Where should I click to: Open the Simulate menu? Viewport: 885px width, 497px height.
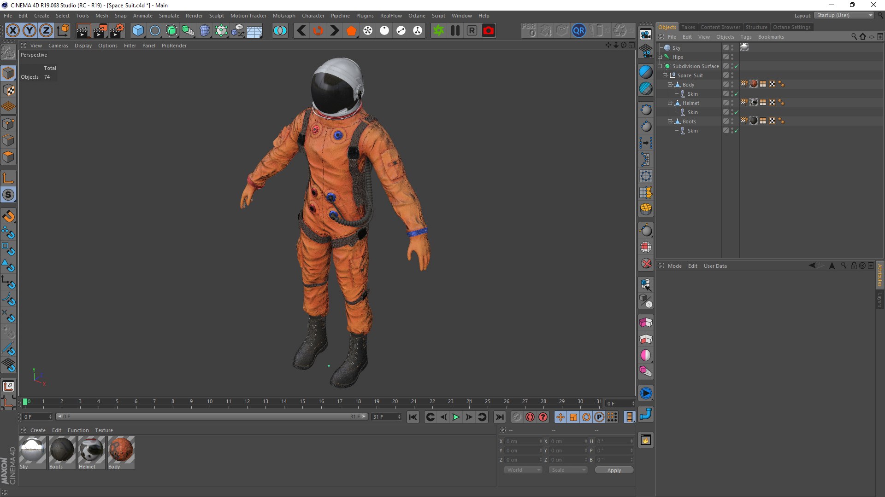click(169, 16)
